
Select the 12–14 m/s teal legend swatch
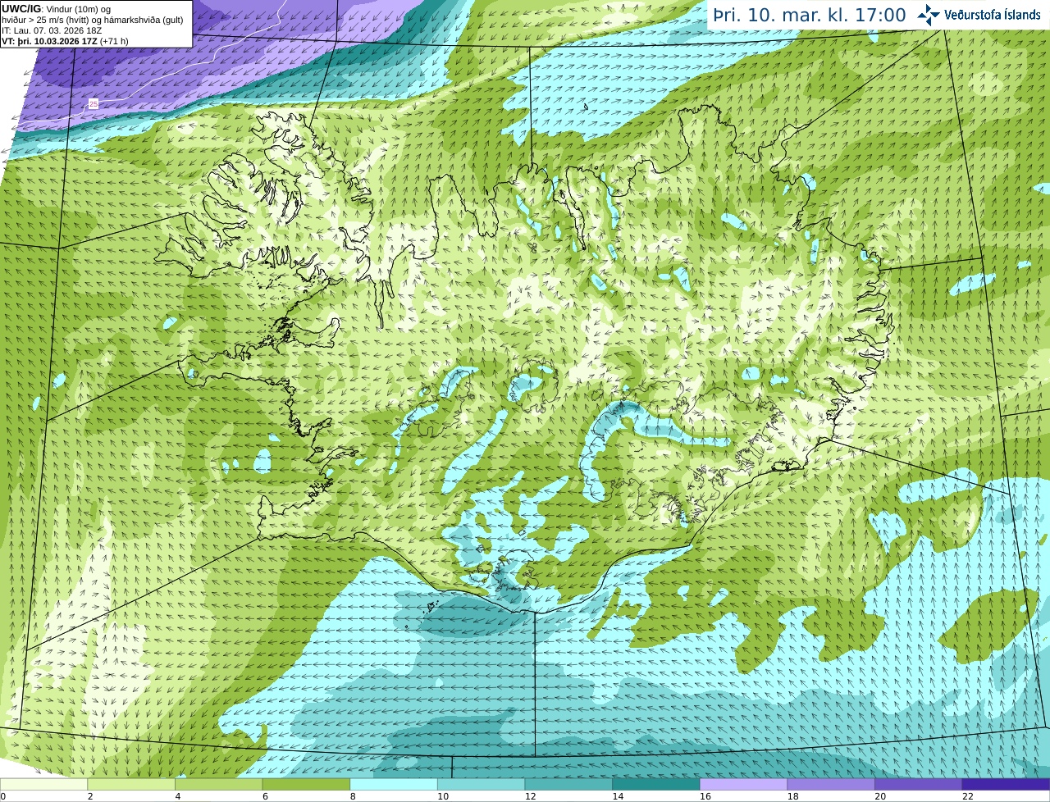coord(568,784)
